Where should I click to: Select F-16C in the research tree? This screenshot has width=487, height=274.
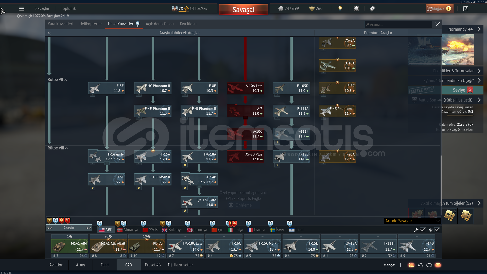point(107,179)
